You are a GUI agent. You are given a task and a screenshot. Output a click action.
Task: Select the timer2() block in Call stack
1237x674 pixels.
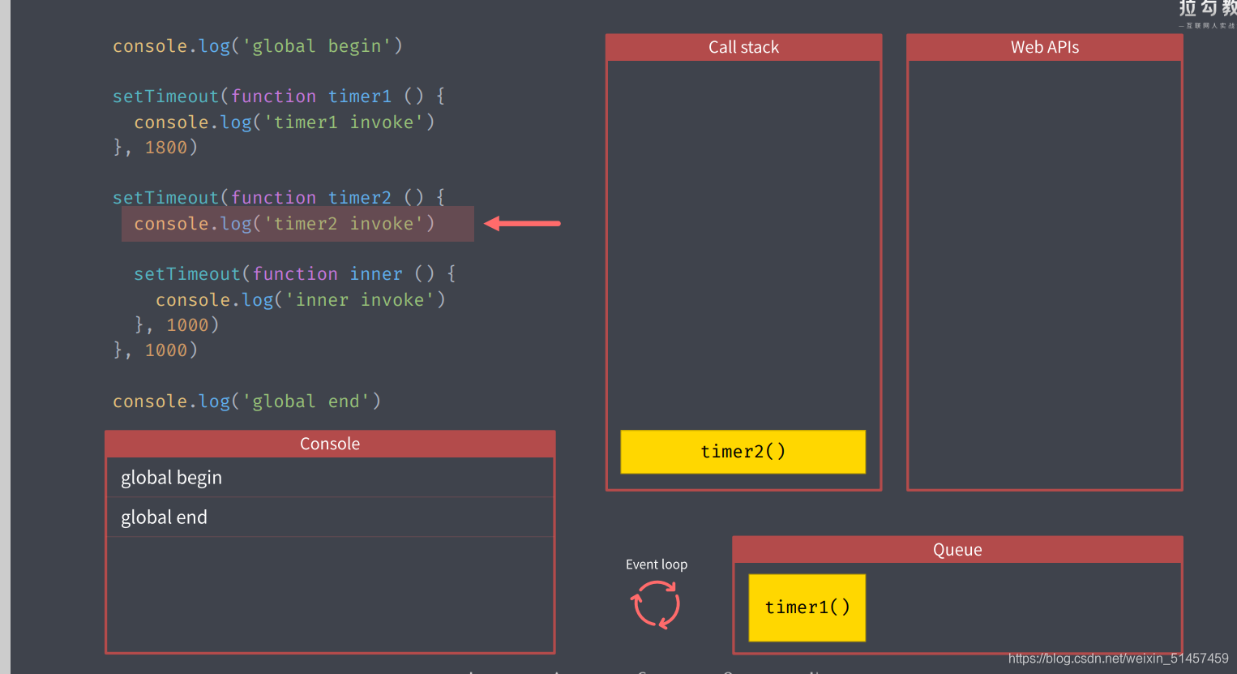coord(743,452)
